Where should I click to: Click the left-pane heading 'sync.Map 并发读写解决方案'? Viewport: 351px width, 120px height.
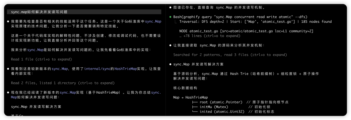point(36,107)
